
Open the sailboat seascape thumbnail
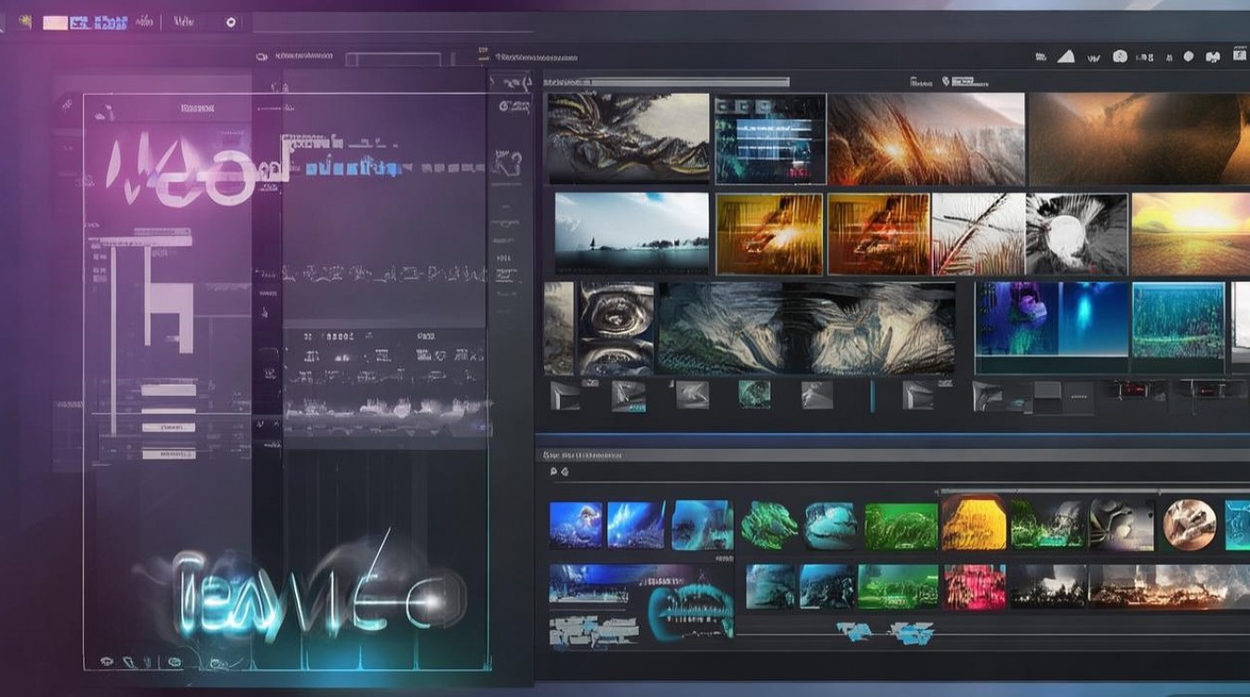[x=632, y=232]
